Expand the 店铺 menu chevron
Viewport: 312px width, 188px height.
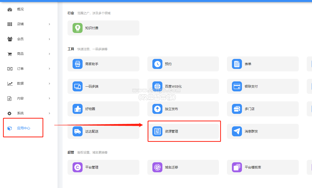click(49, 24)
